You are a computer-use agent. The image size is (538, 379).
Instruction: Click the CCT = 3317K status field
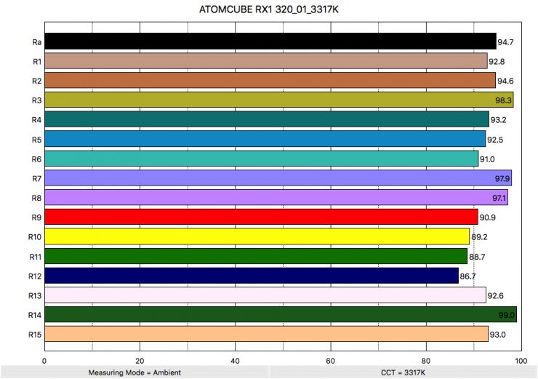403,372
